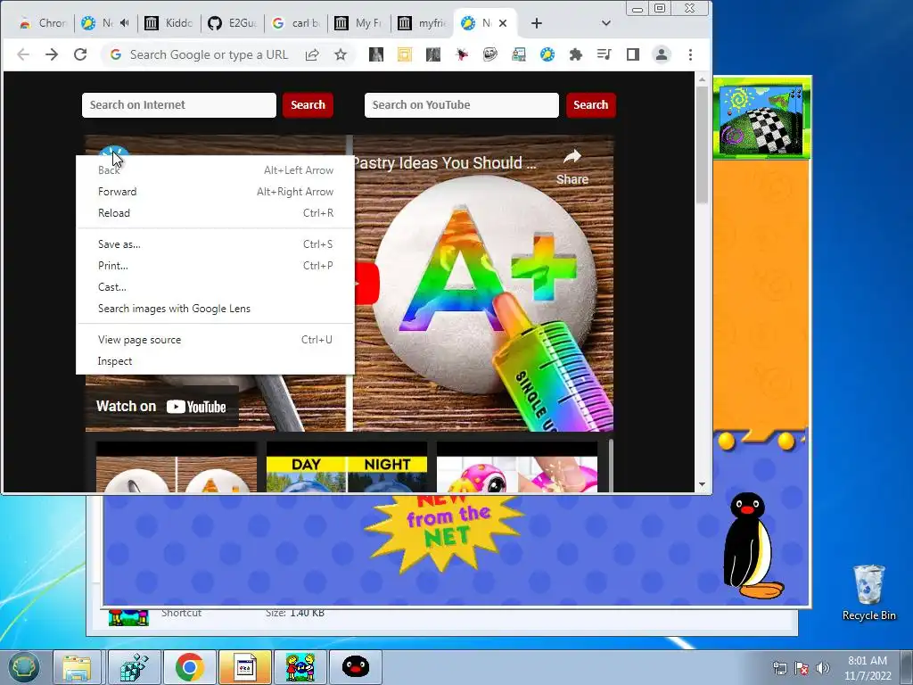
Task: Click the network tray icon
Action: (x=779, y=668)
